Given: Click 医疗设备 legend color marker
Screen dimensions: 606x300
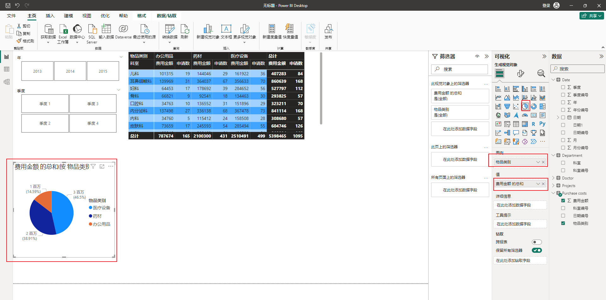Looking at the screenshot, I should pyautogui.click(x=91, y=208).
